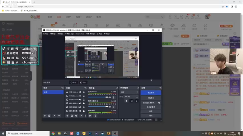
Task: Move the scene up in Scenes panel
Action: tap(54, 116)
